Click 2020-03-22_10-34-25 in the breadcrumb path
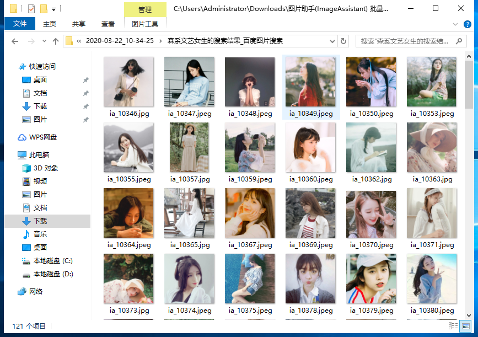The height and width of the screenshot is (337, 478). click(120, 41)
